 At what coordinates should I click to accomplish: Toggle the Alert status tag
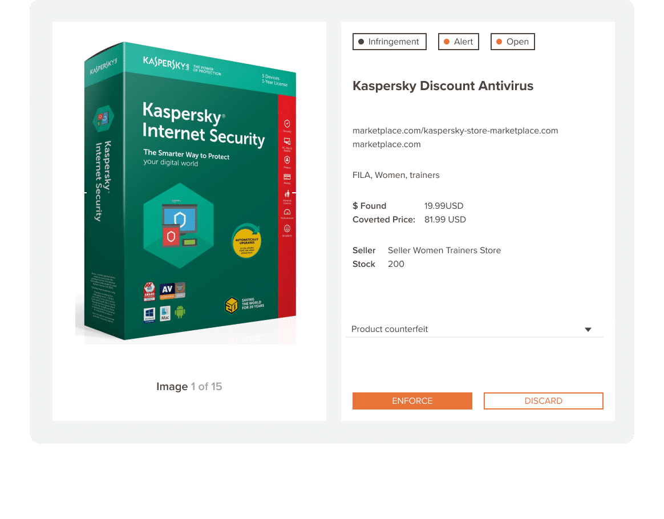pyautogui.click(x=458, y=42)
